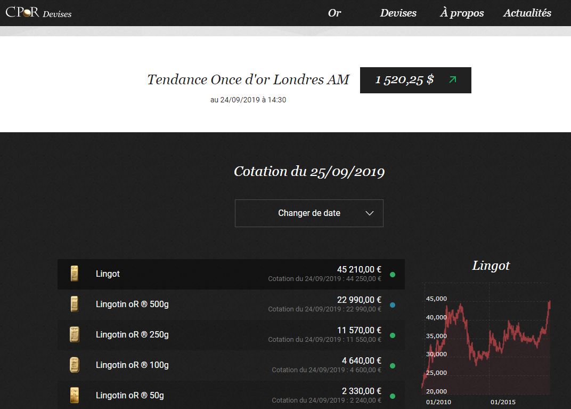
Task: Click the Lingot price history chart
Action: tap(487, 344)
